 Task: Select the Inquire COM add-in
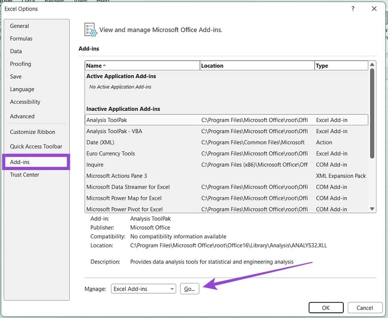coord(95,164)
